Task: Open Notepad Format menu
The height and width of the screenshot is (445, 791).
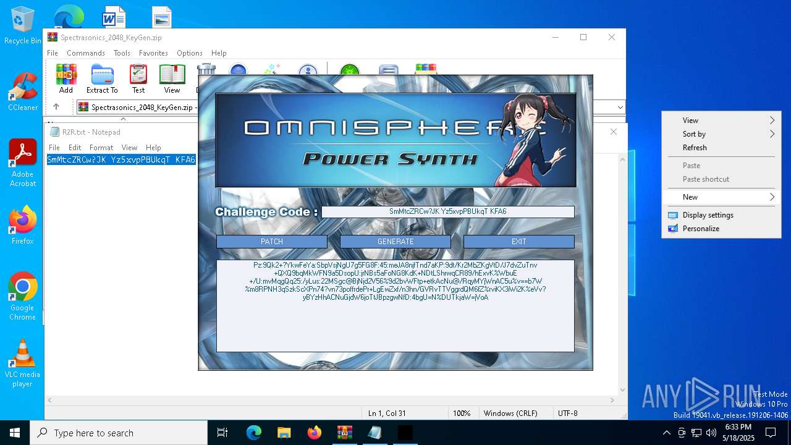Action: pyautogui.click(x=101, y=148)
